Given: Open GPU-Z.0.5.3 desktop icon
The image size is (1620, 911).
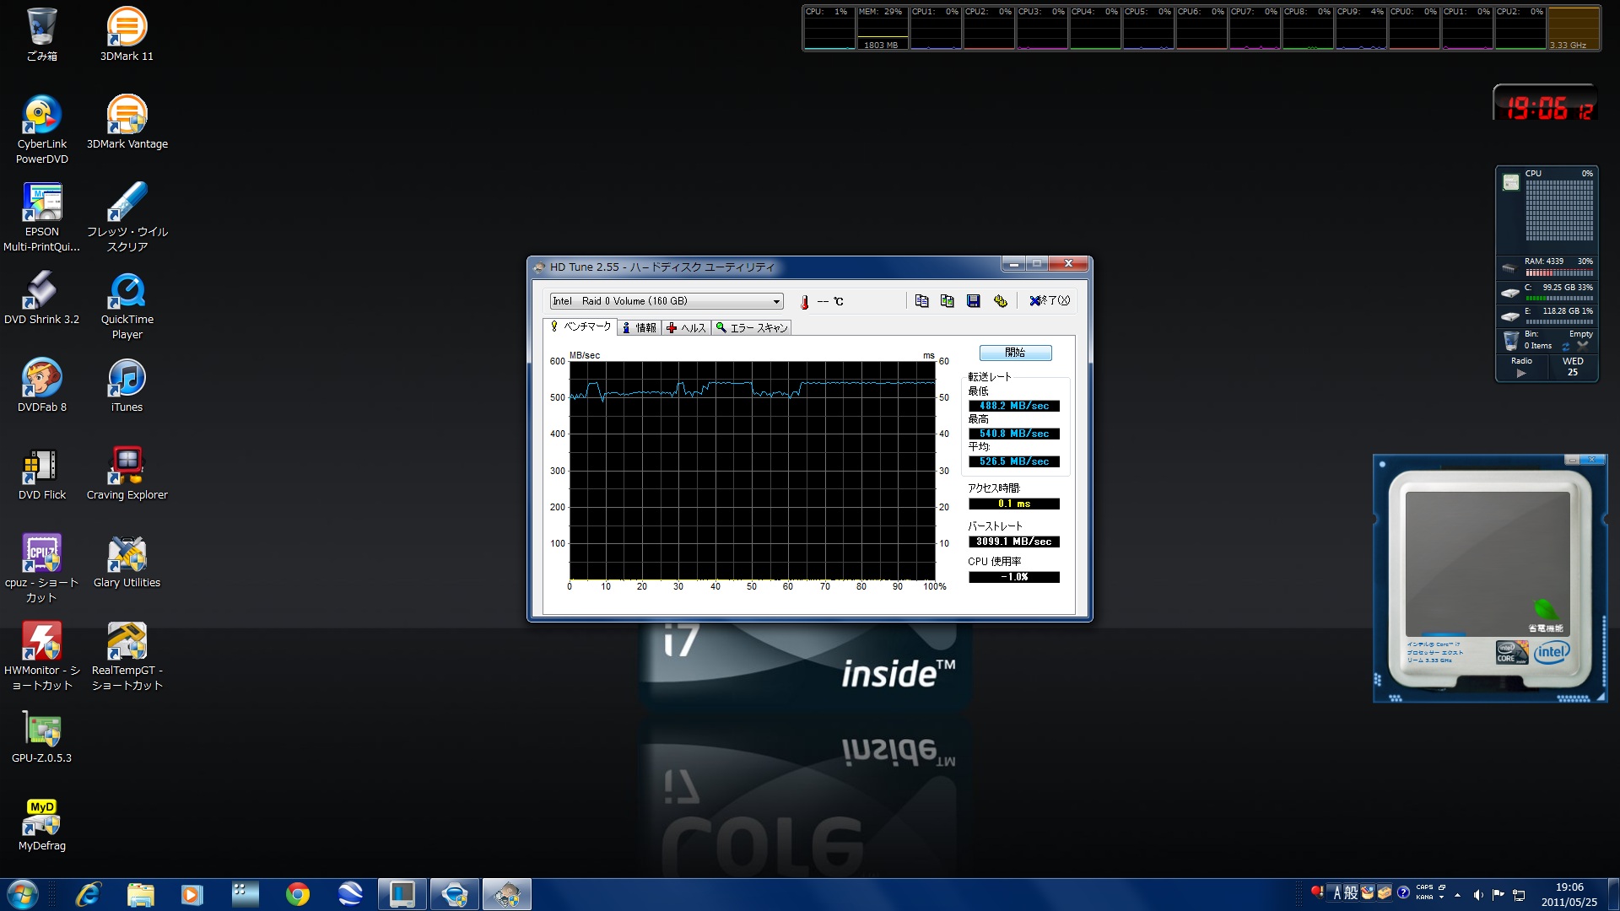Looking at the screenshot, I should (41, 730).
